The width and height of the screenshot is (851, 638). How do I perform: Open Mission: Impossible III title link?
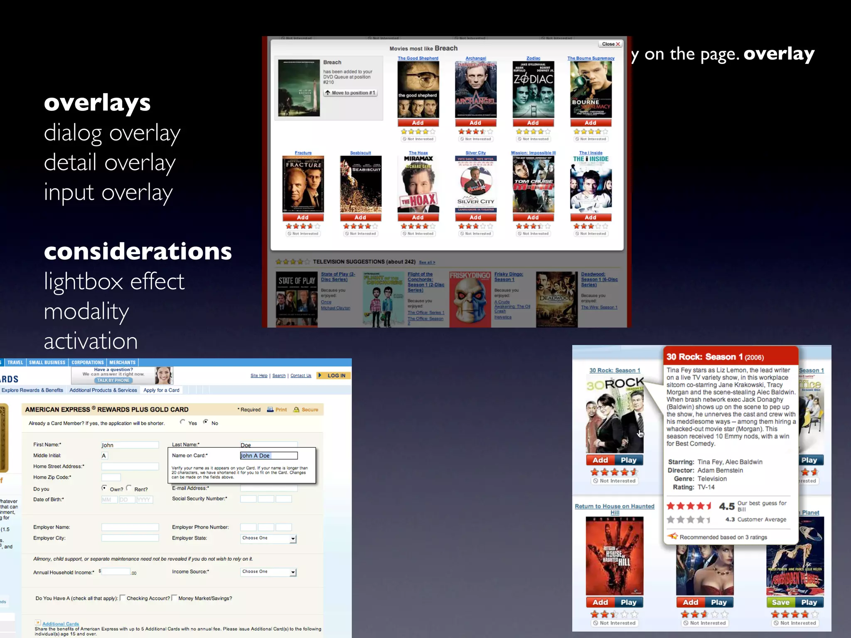click(x=533, y=153)
